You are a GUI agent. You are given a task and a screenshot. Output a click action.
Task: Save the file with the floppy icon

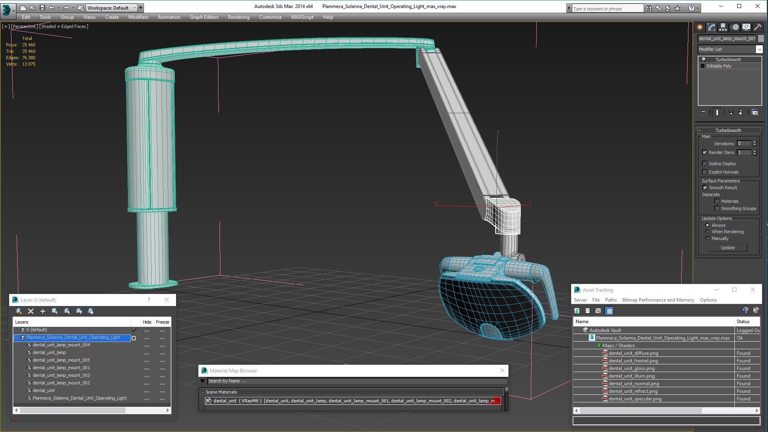pyautogui.click(x=42, y=8)
